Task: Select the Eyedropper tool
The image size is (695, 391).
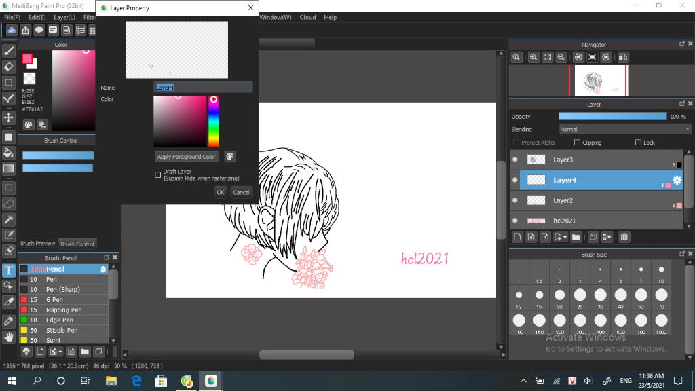Action: coord(8,321)
